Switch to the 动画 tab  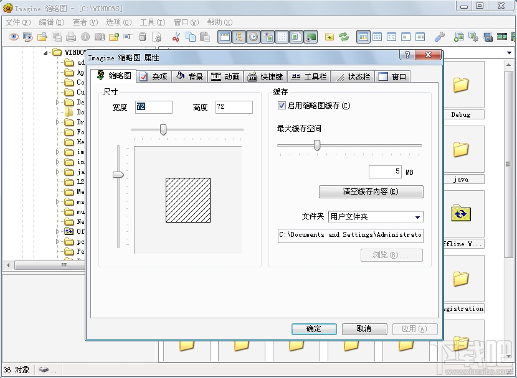pyautogui.click(x=226, y=76)
